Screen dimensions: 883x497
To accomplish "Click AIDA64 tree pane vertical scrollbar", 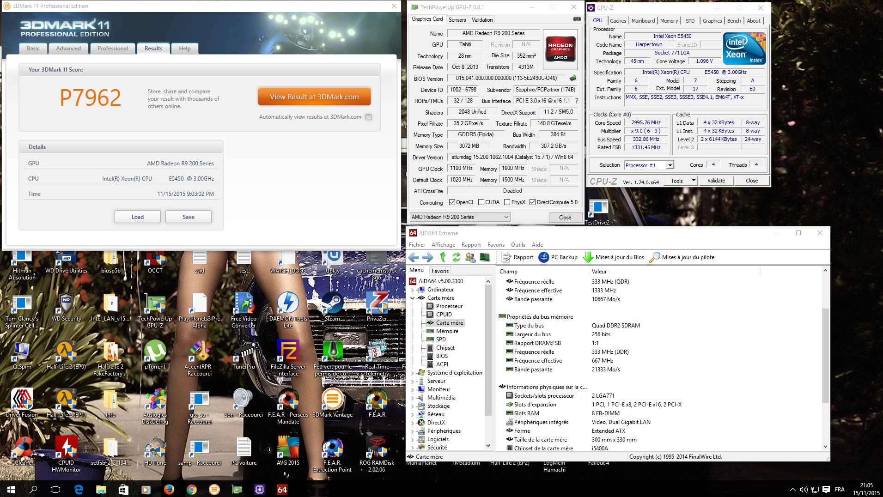I will point(488,351).
